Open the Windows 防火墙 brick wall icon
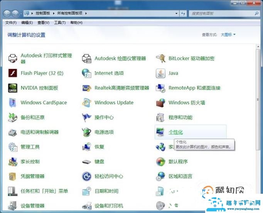The image size is (263, 213). 161,102
